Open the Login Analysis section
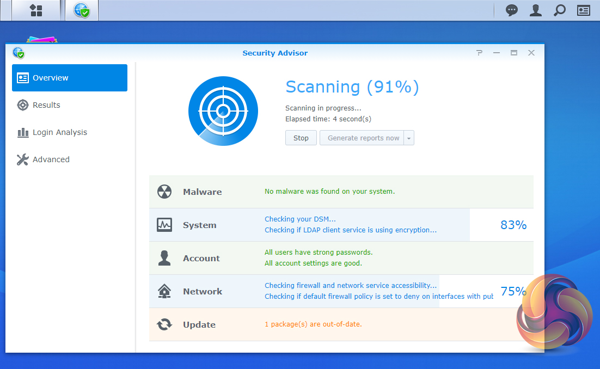This screenshot has height=369, width=600. pos(59,132)
